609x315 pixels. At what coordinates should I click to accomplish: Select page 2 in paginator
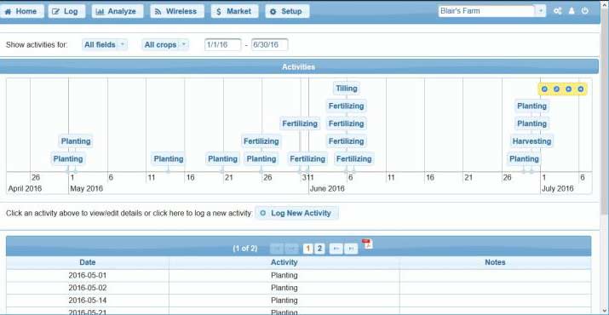(x=319, y=249)
